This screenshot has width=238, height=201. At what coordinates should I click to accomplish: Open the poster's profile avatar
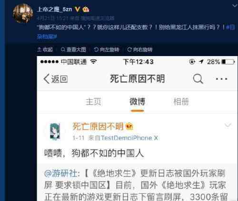click(23, 13)
